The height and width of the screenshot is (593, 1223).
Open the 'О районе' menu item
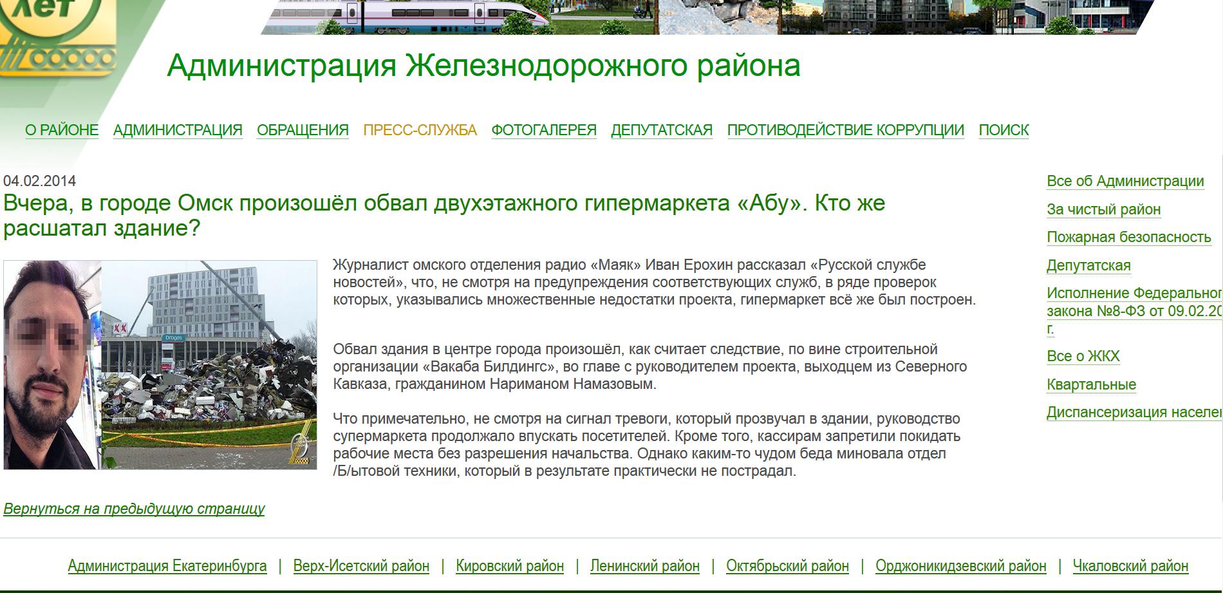click(x=62, y=130)
